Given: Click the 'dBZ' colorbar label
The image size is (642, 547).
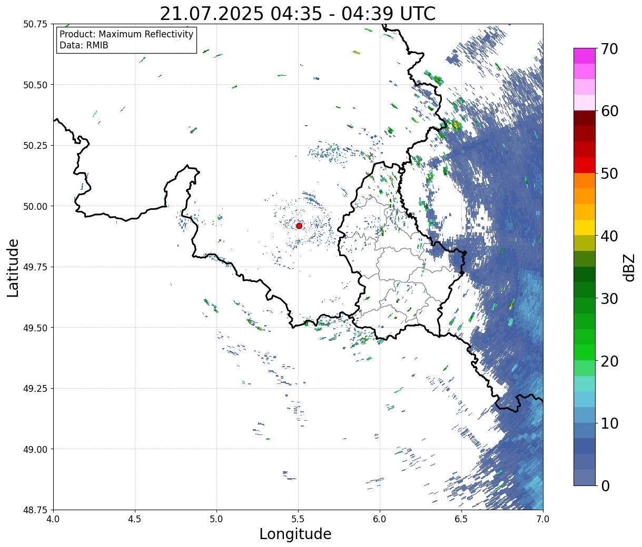Looking at the screenshot, I should point(629,267).
